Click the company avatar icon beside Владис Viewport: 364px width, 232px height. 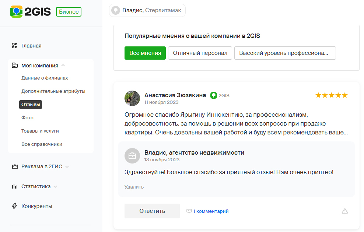[116, 10]
